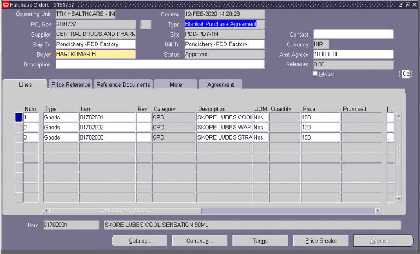Click the vertical scrollbar down arrow
Screen dimensions: 420x254
tap(399, 199)
